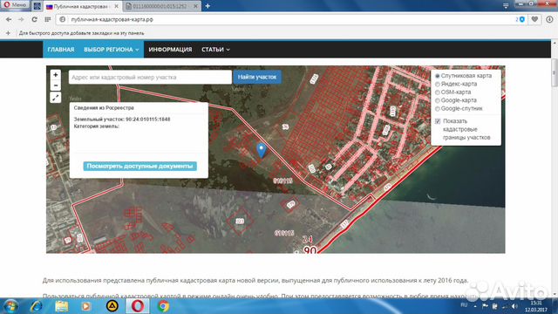Click the Найти участок button
558x314 pixels.
coord(257,77)
